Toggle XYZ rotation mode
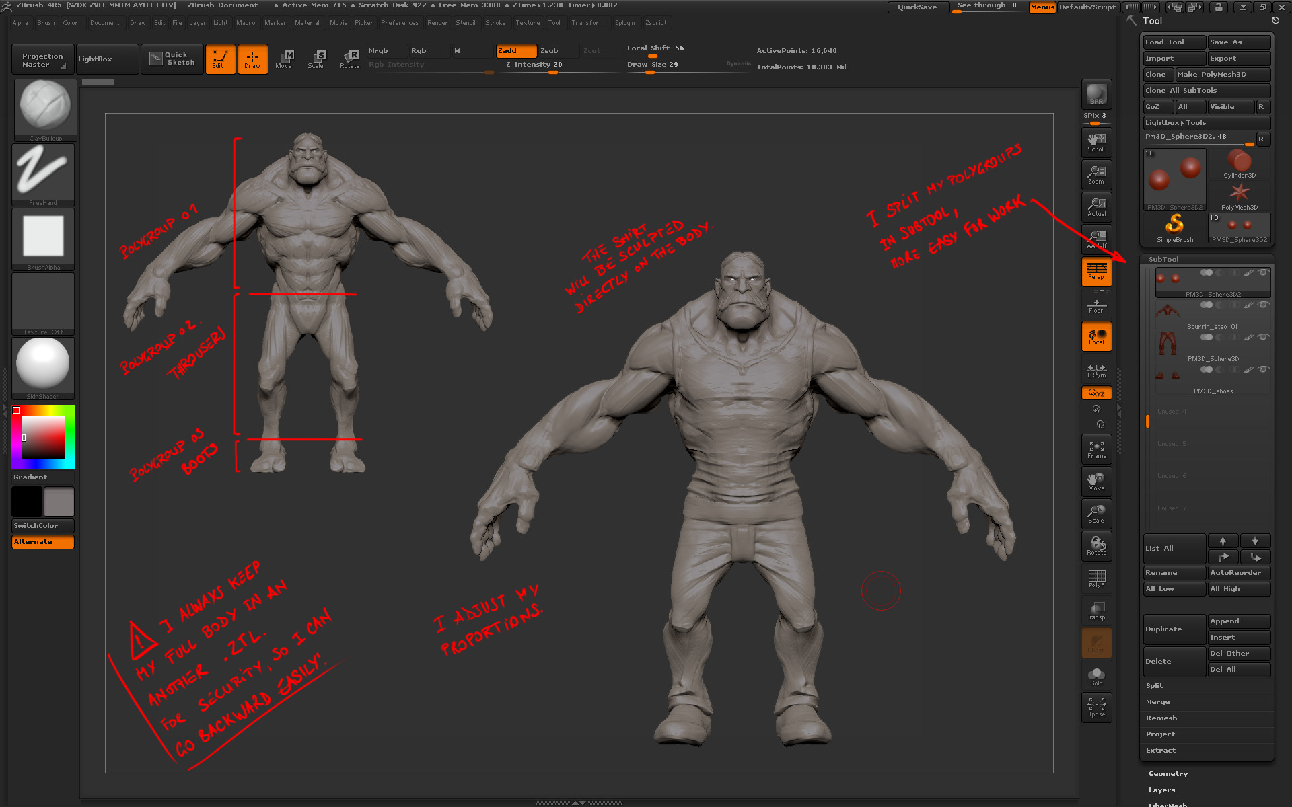 point(1096,393)
